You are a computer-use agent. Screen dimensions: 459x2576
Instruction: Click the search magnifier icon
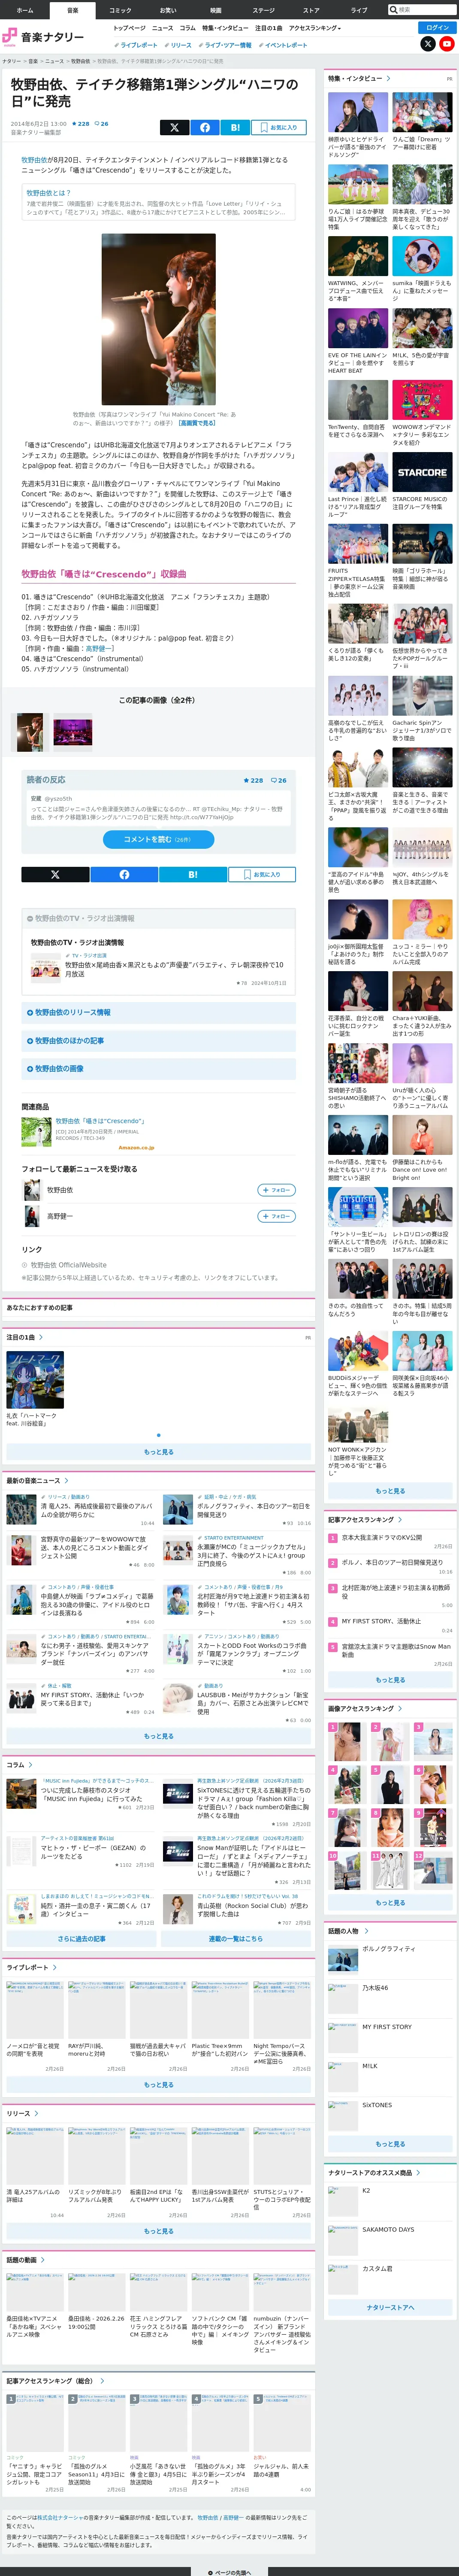pos(393,9)
